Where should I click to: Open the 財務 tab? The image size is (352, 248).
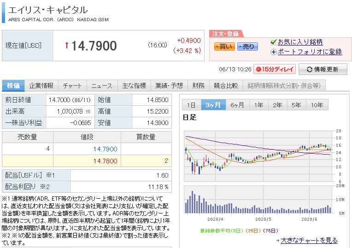(199, 86)
